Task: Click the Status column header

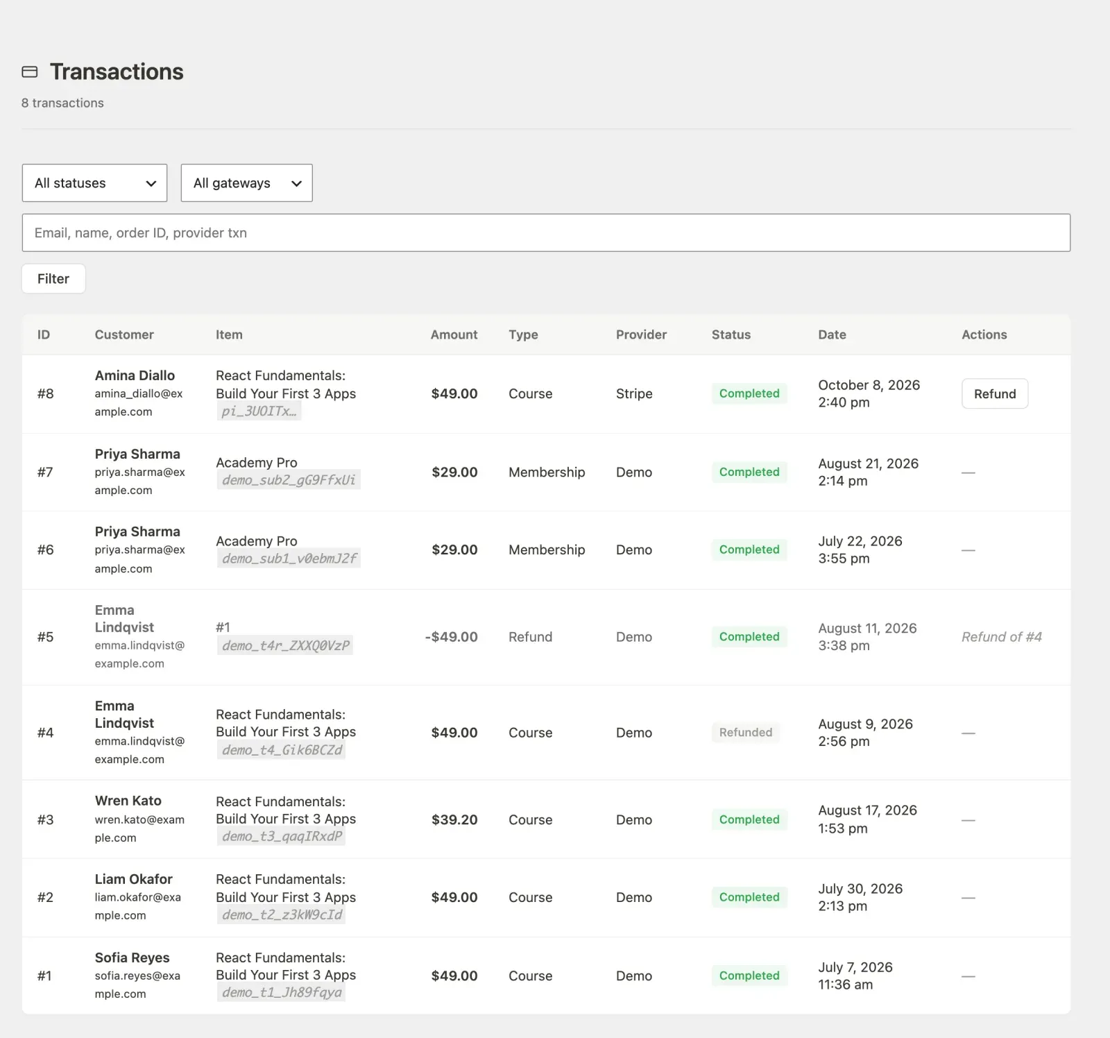Action: coord(731,335)
